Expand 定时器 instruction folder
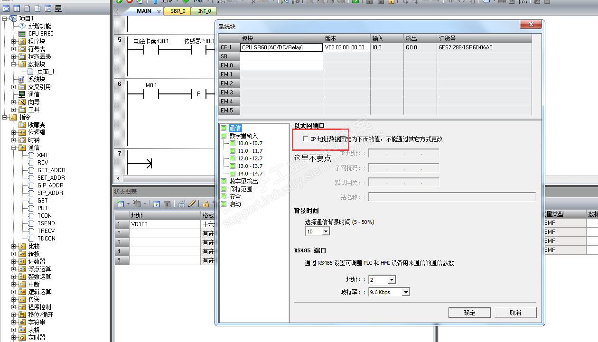Screen dimensions: 598x342 click(14, 337)
